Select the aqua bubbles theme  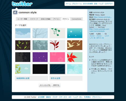pyautogui.click(x=75, y=69)
